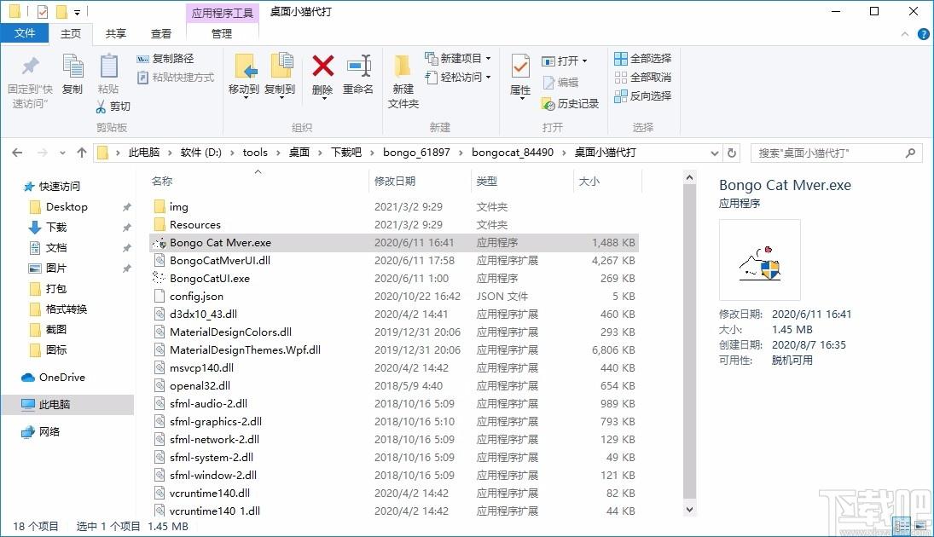Click the Refresh button by address bar
The image size is (934, 537).
click(732, 153)
